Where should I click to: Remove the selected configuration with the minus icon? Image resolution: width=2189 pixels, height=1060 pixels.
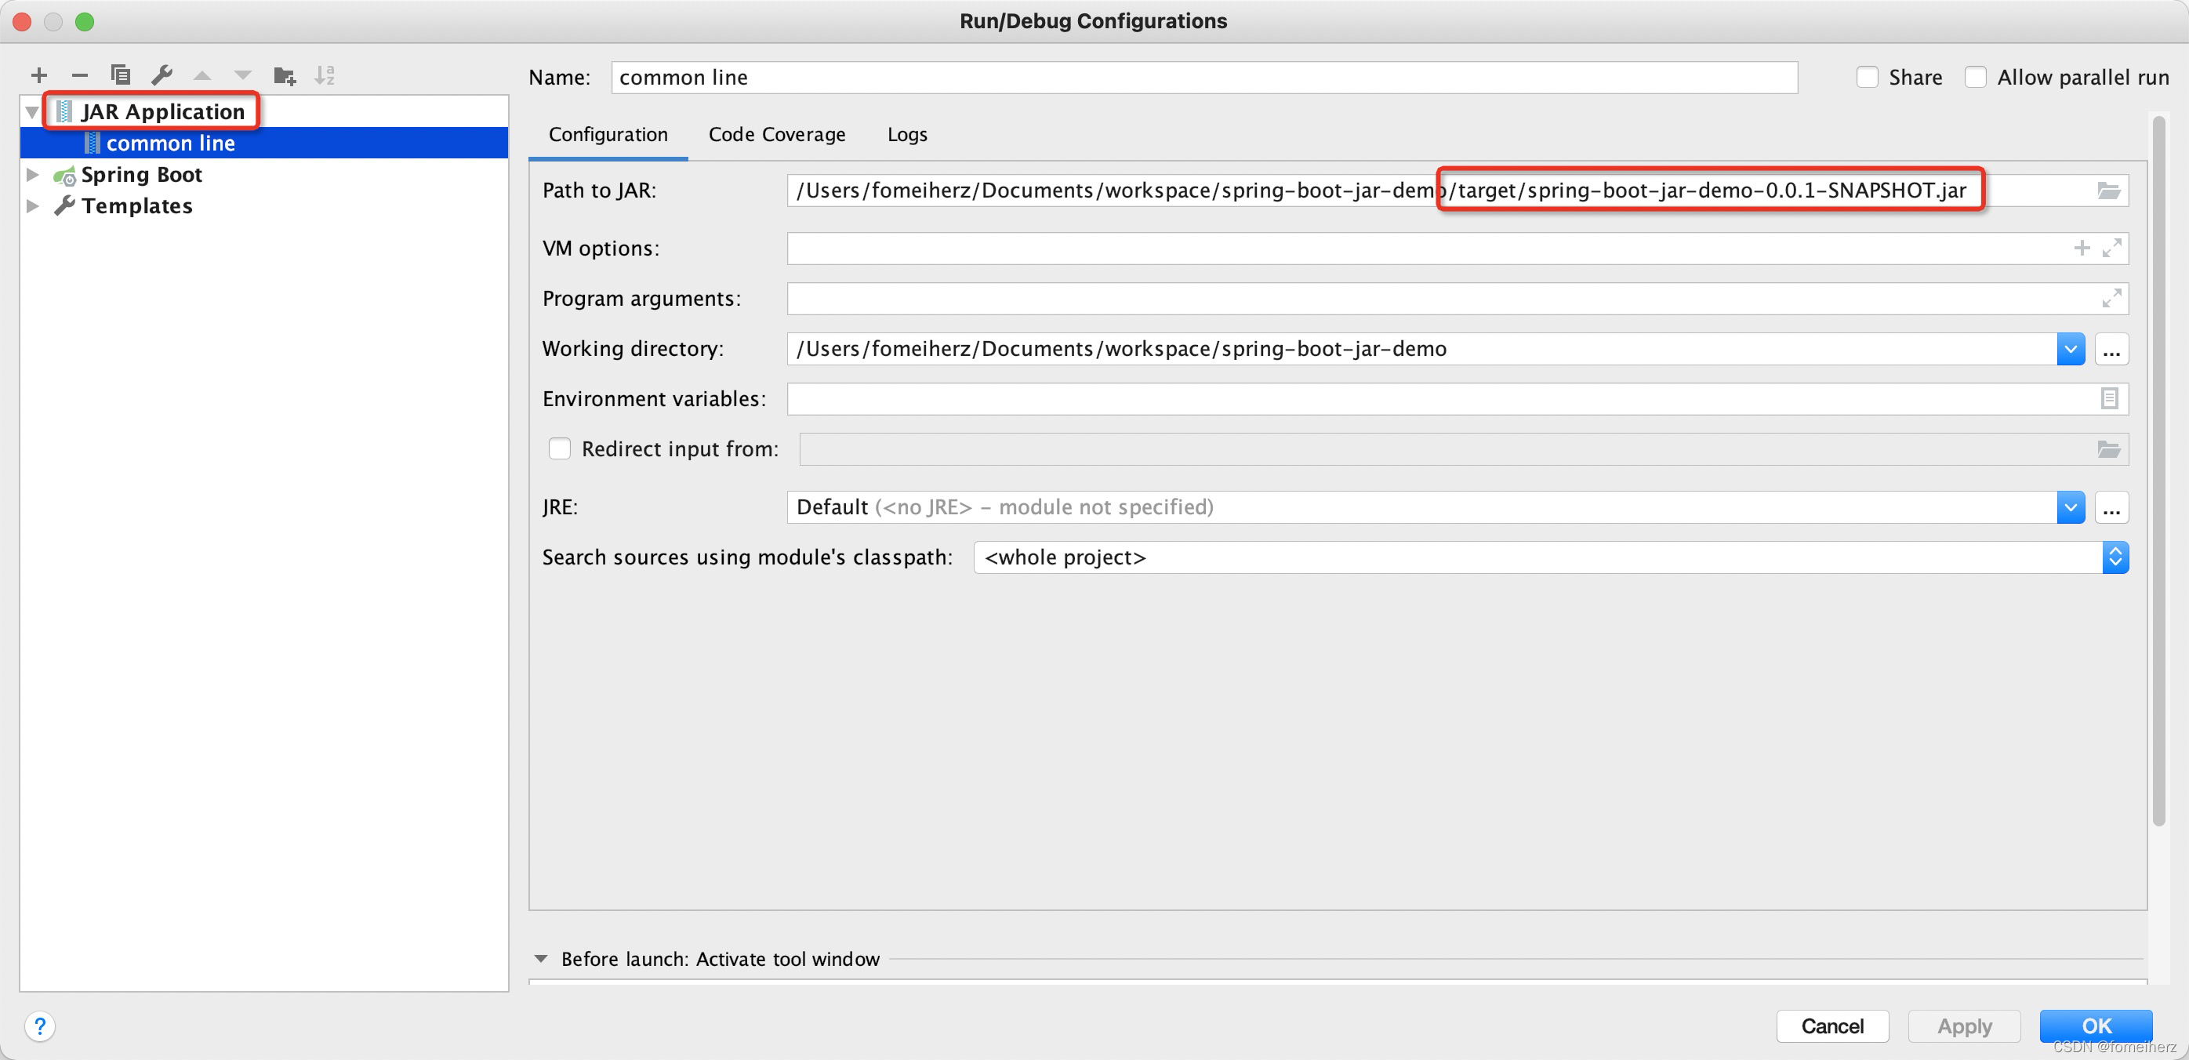(x=80, y=75)
